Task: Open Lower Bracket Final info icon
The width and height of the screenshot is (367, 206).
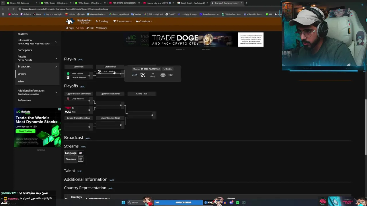Action: 121,125
